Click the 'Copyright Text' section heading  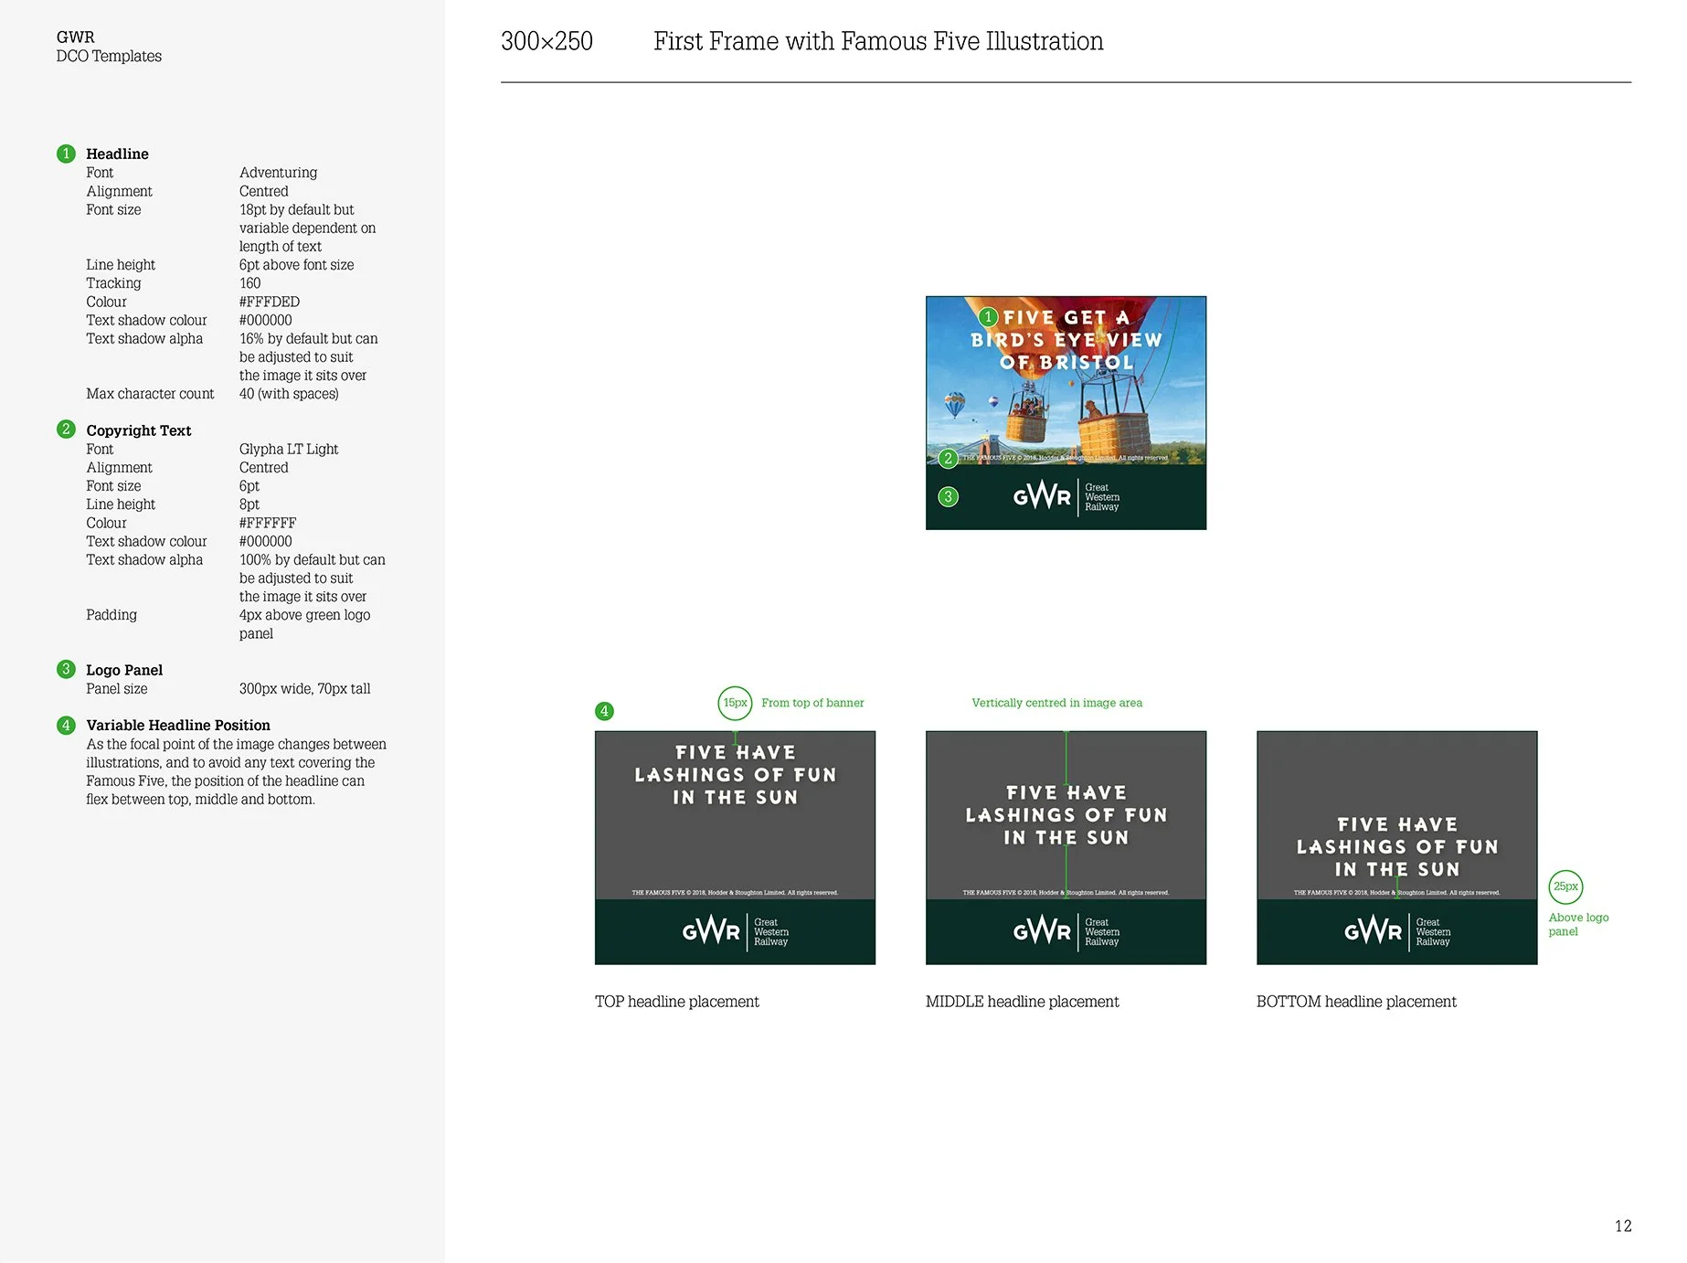[139, 430]
